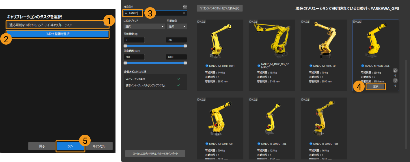Give a thumbs up to FANUC_M_900IB_280L

[x=395, y=70]
